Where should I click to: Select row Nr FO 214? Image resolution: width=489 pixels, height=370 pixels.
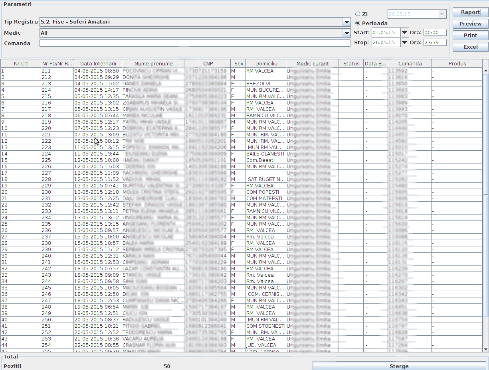click(x=242, y=90)
